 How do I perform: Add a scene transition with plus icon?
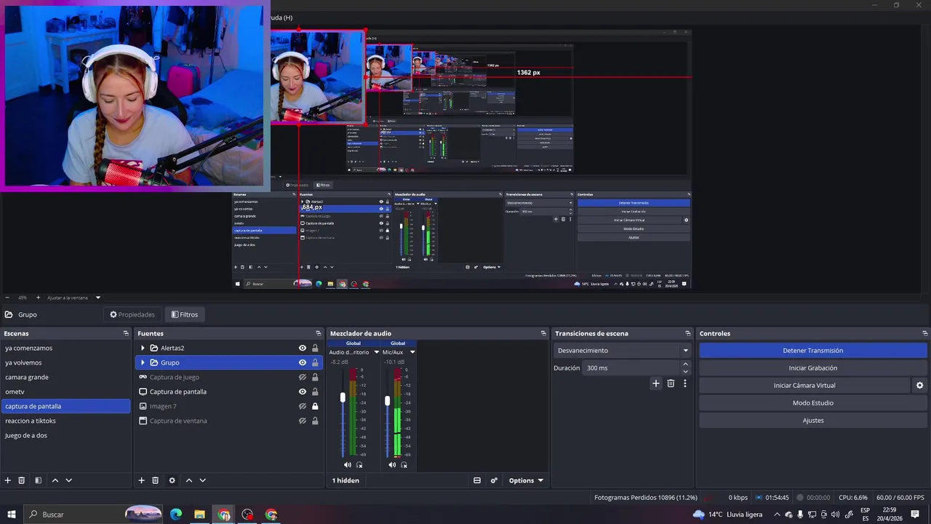tap(656, 384)
